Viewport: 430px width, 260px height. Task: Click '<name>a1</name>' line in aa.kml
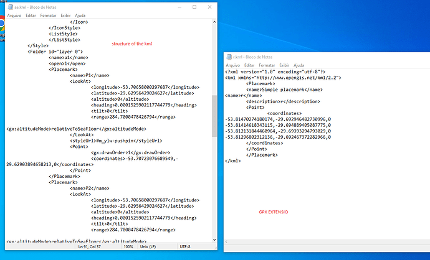(69, 58)
